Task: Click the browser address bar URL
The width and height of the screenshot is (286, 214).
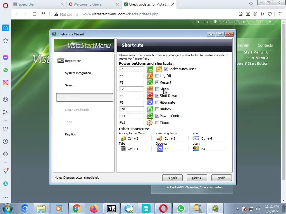Action: [x=121, y=14]
